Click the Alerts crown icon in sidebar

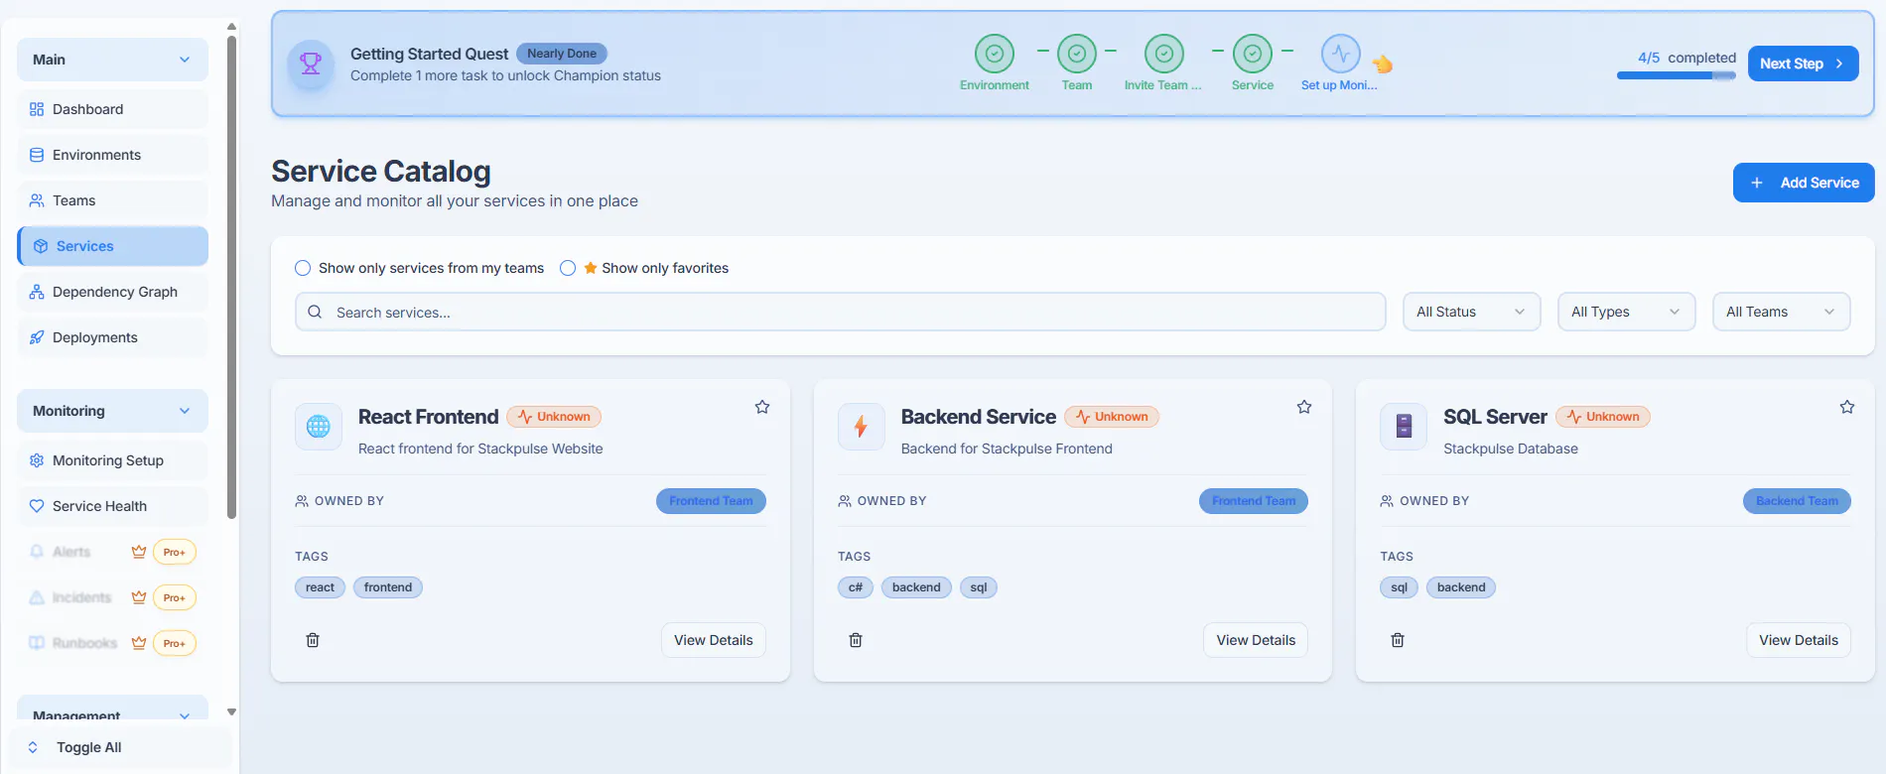coord(139,552)
